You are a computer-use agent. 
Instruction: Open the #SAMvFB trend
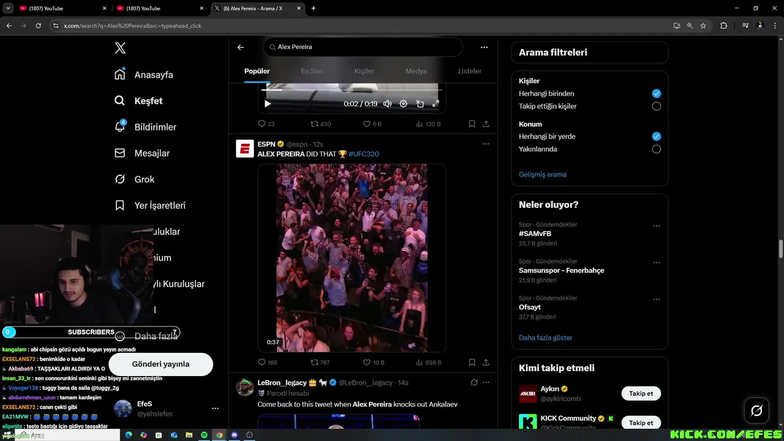[535, 234]
